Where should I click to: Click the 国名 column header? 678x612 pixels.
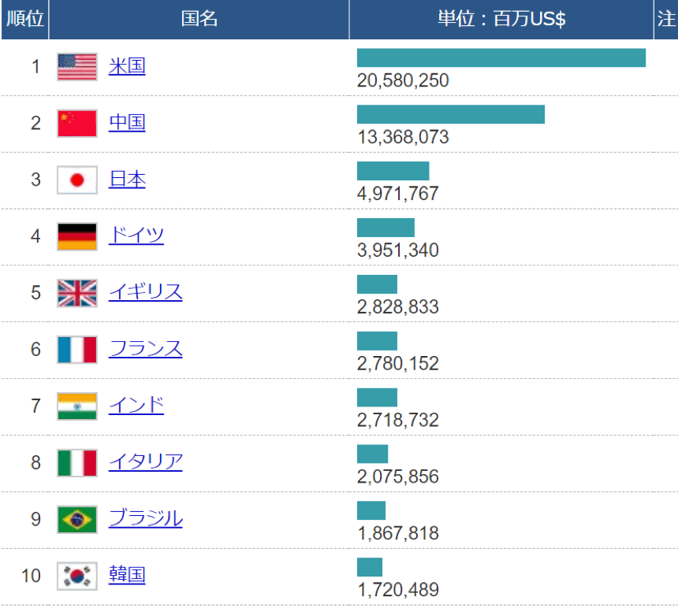coord(199,20)
